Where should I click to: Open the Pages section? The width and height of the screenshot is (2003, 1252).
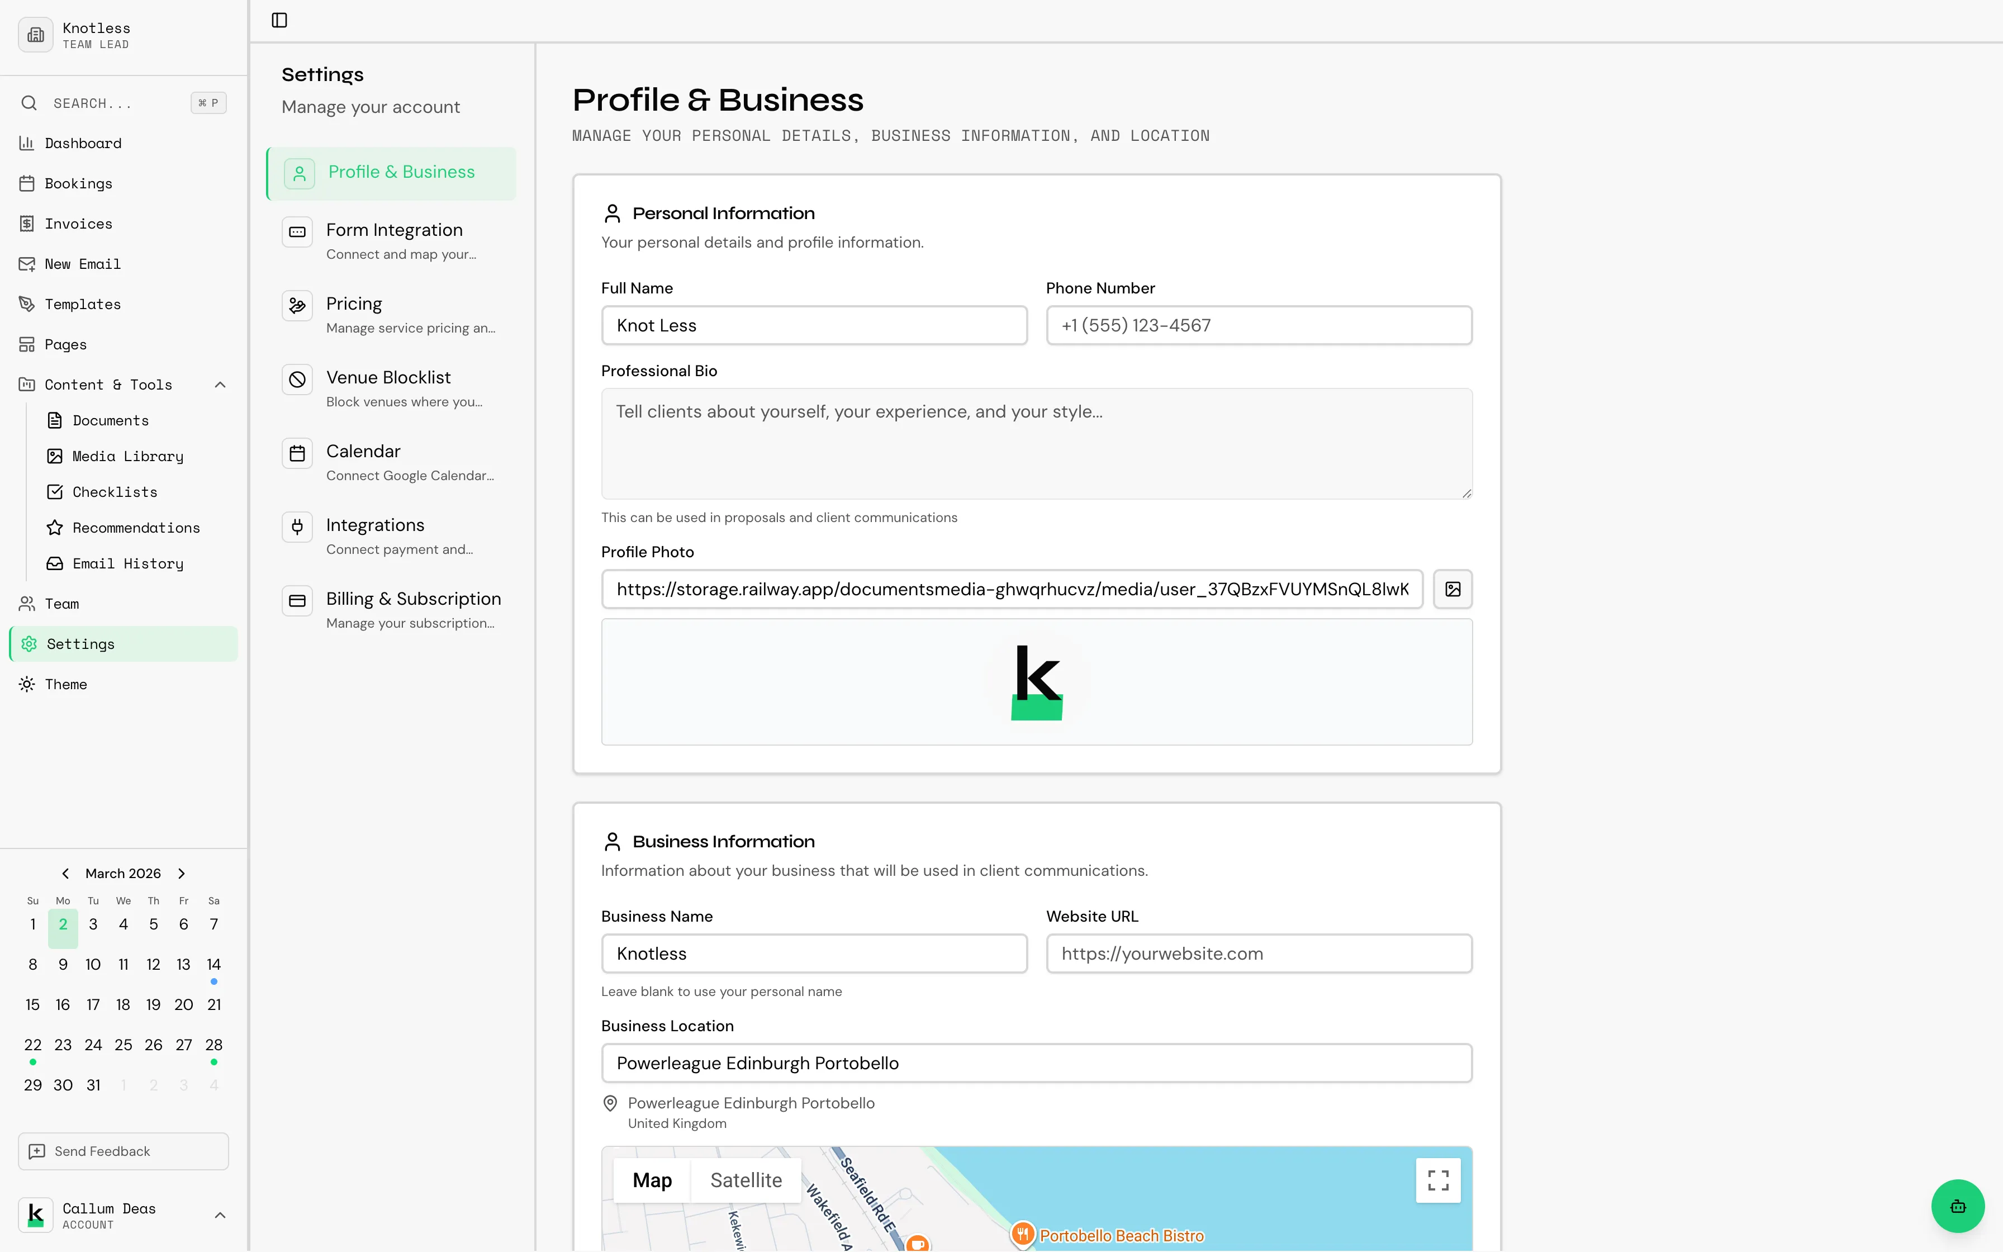pos(65,344)
